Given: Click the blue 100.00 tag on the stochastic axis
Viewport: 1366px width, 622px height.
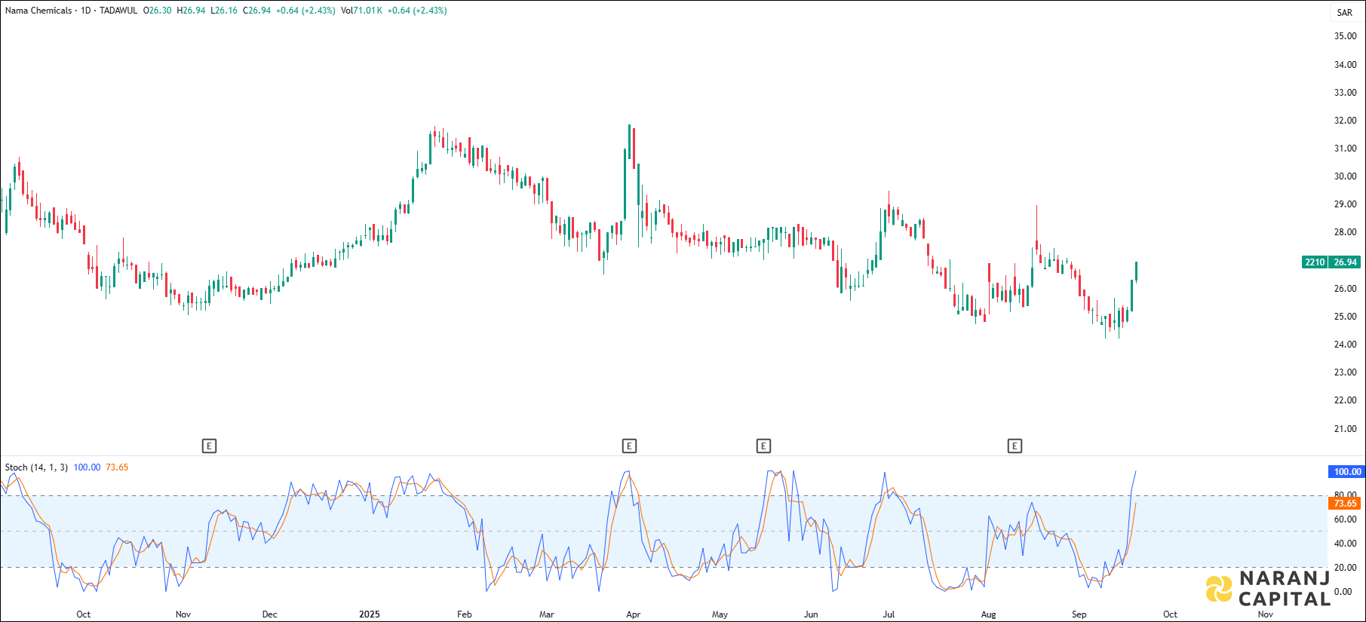Looking at the screenshot, I should point(1347,472).
